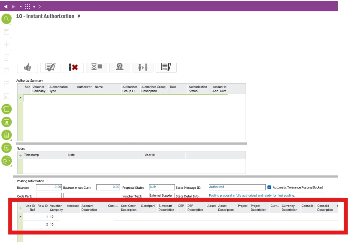Viewport: 348px width, 242px height.
Task: Click the State Message ID field
Action: (x=237, y=187)
